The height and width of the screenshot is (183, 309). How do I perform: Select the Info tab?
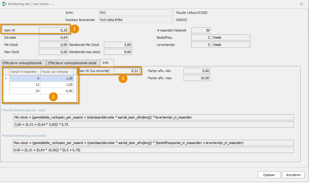tap(105, 63)
